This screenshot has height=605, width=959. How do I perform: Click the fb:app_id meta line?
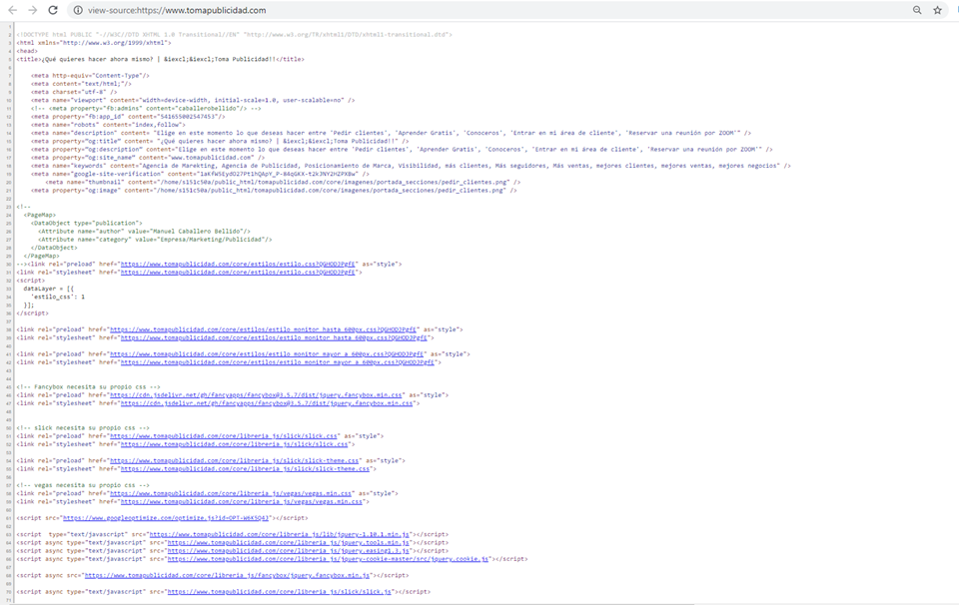click(128, 117)
